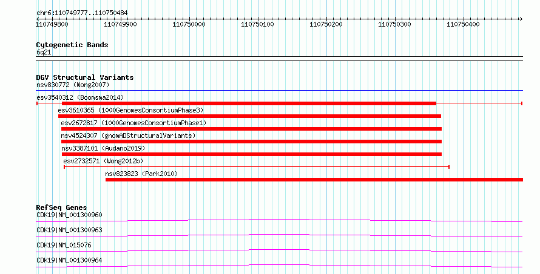Select the 6q21 band label
This screenshot has height=274, width=540.
(44, 52)
